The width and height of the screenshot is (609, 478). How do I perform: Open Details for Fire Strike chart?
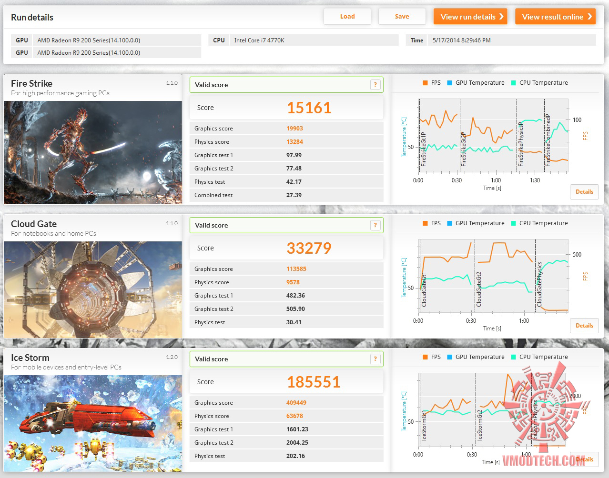584,192
